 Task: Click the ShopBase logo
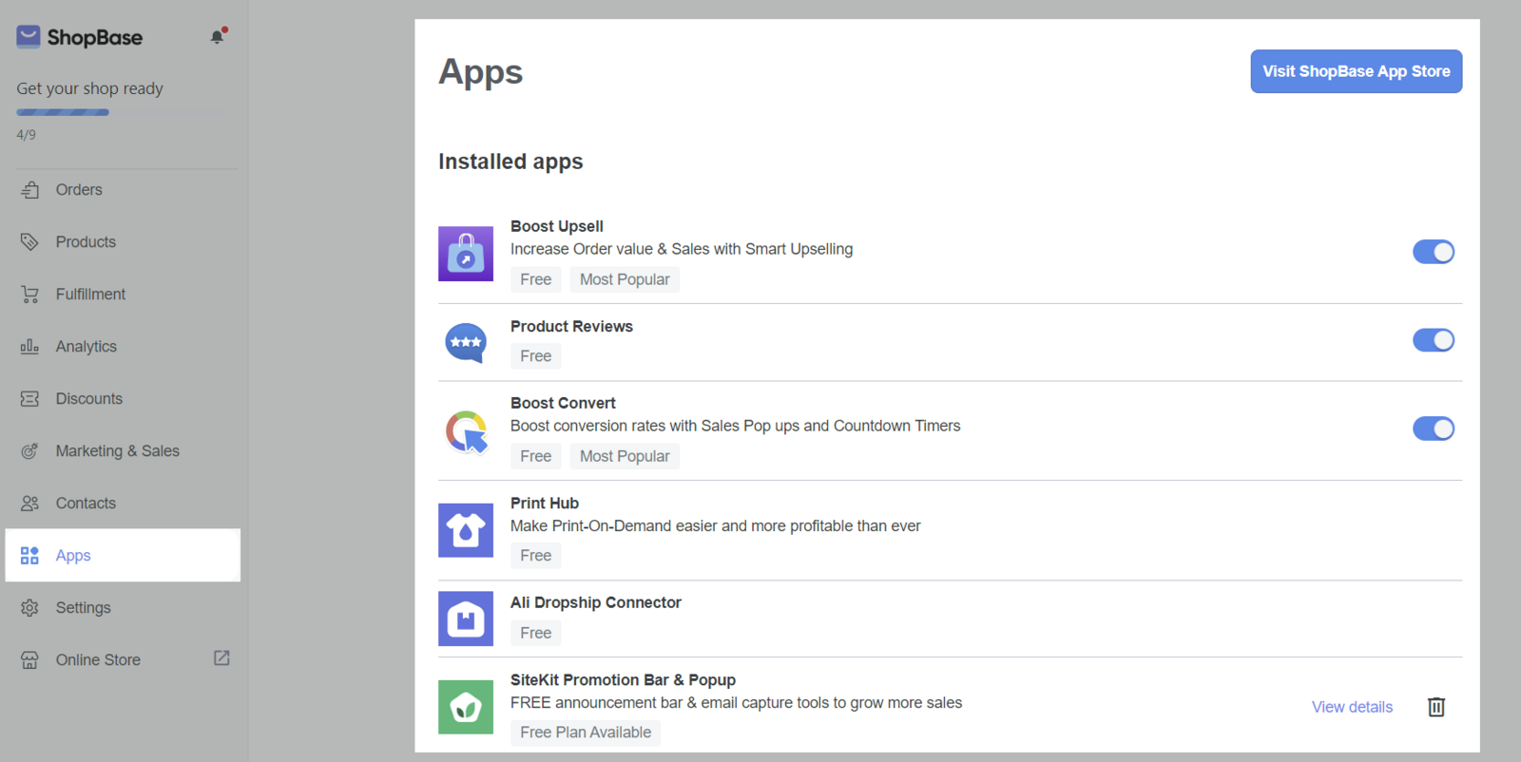80,37
